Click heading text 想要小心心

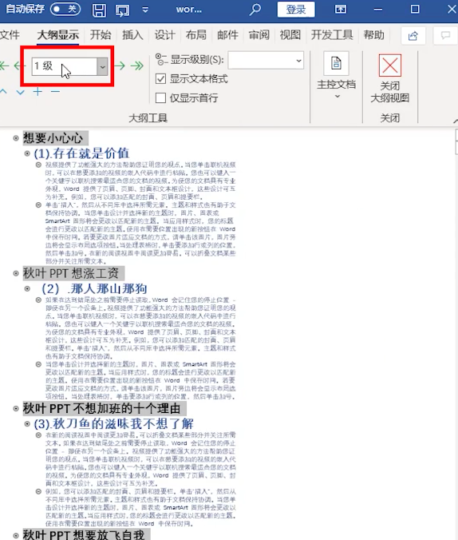53,138
